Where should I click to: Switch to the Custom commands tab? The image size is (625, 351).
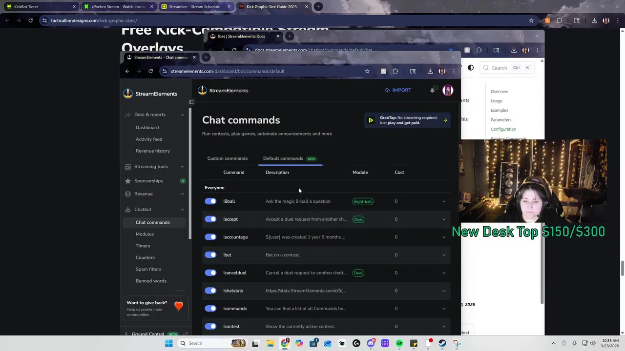(x=228, y=158)
